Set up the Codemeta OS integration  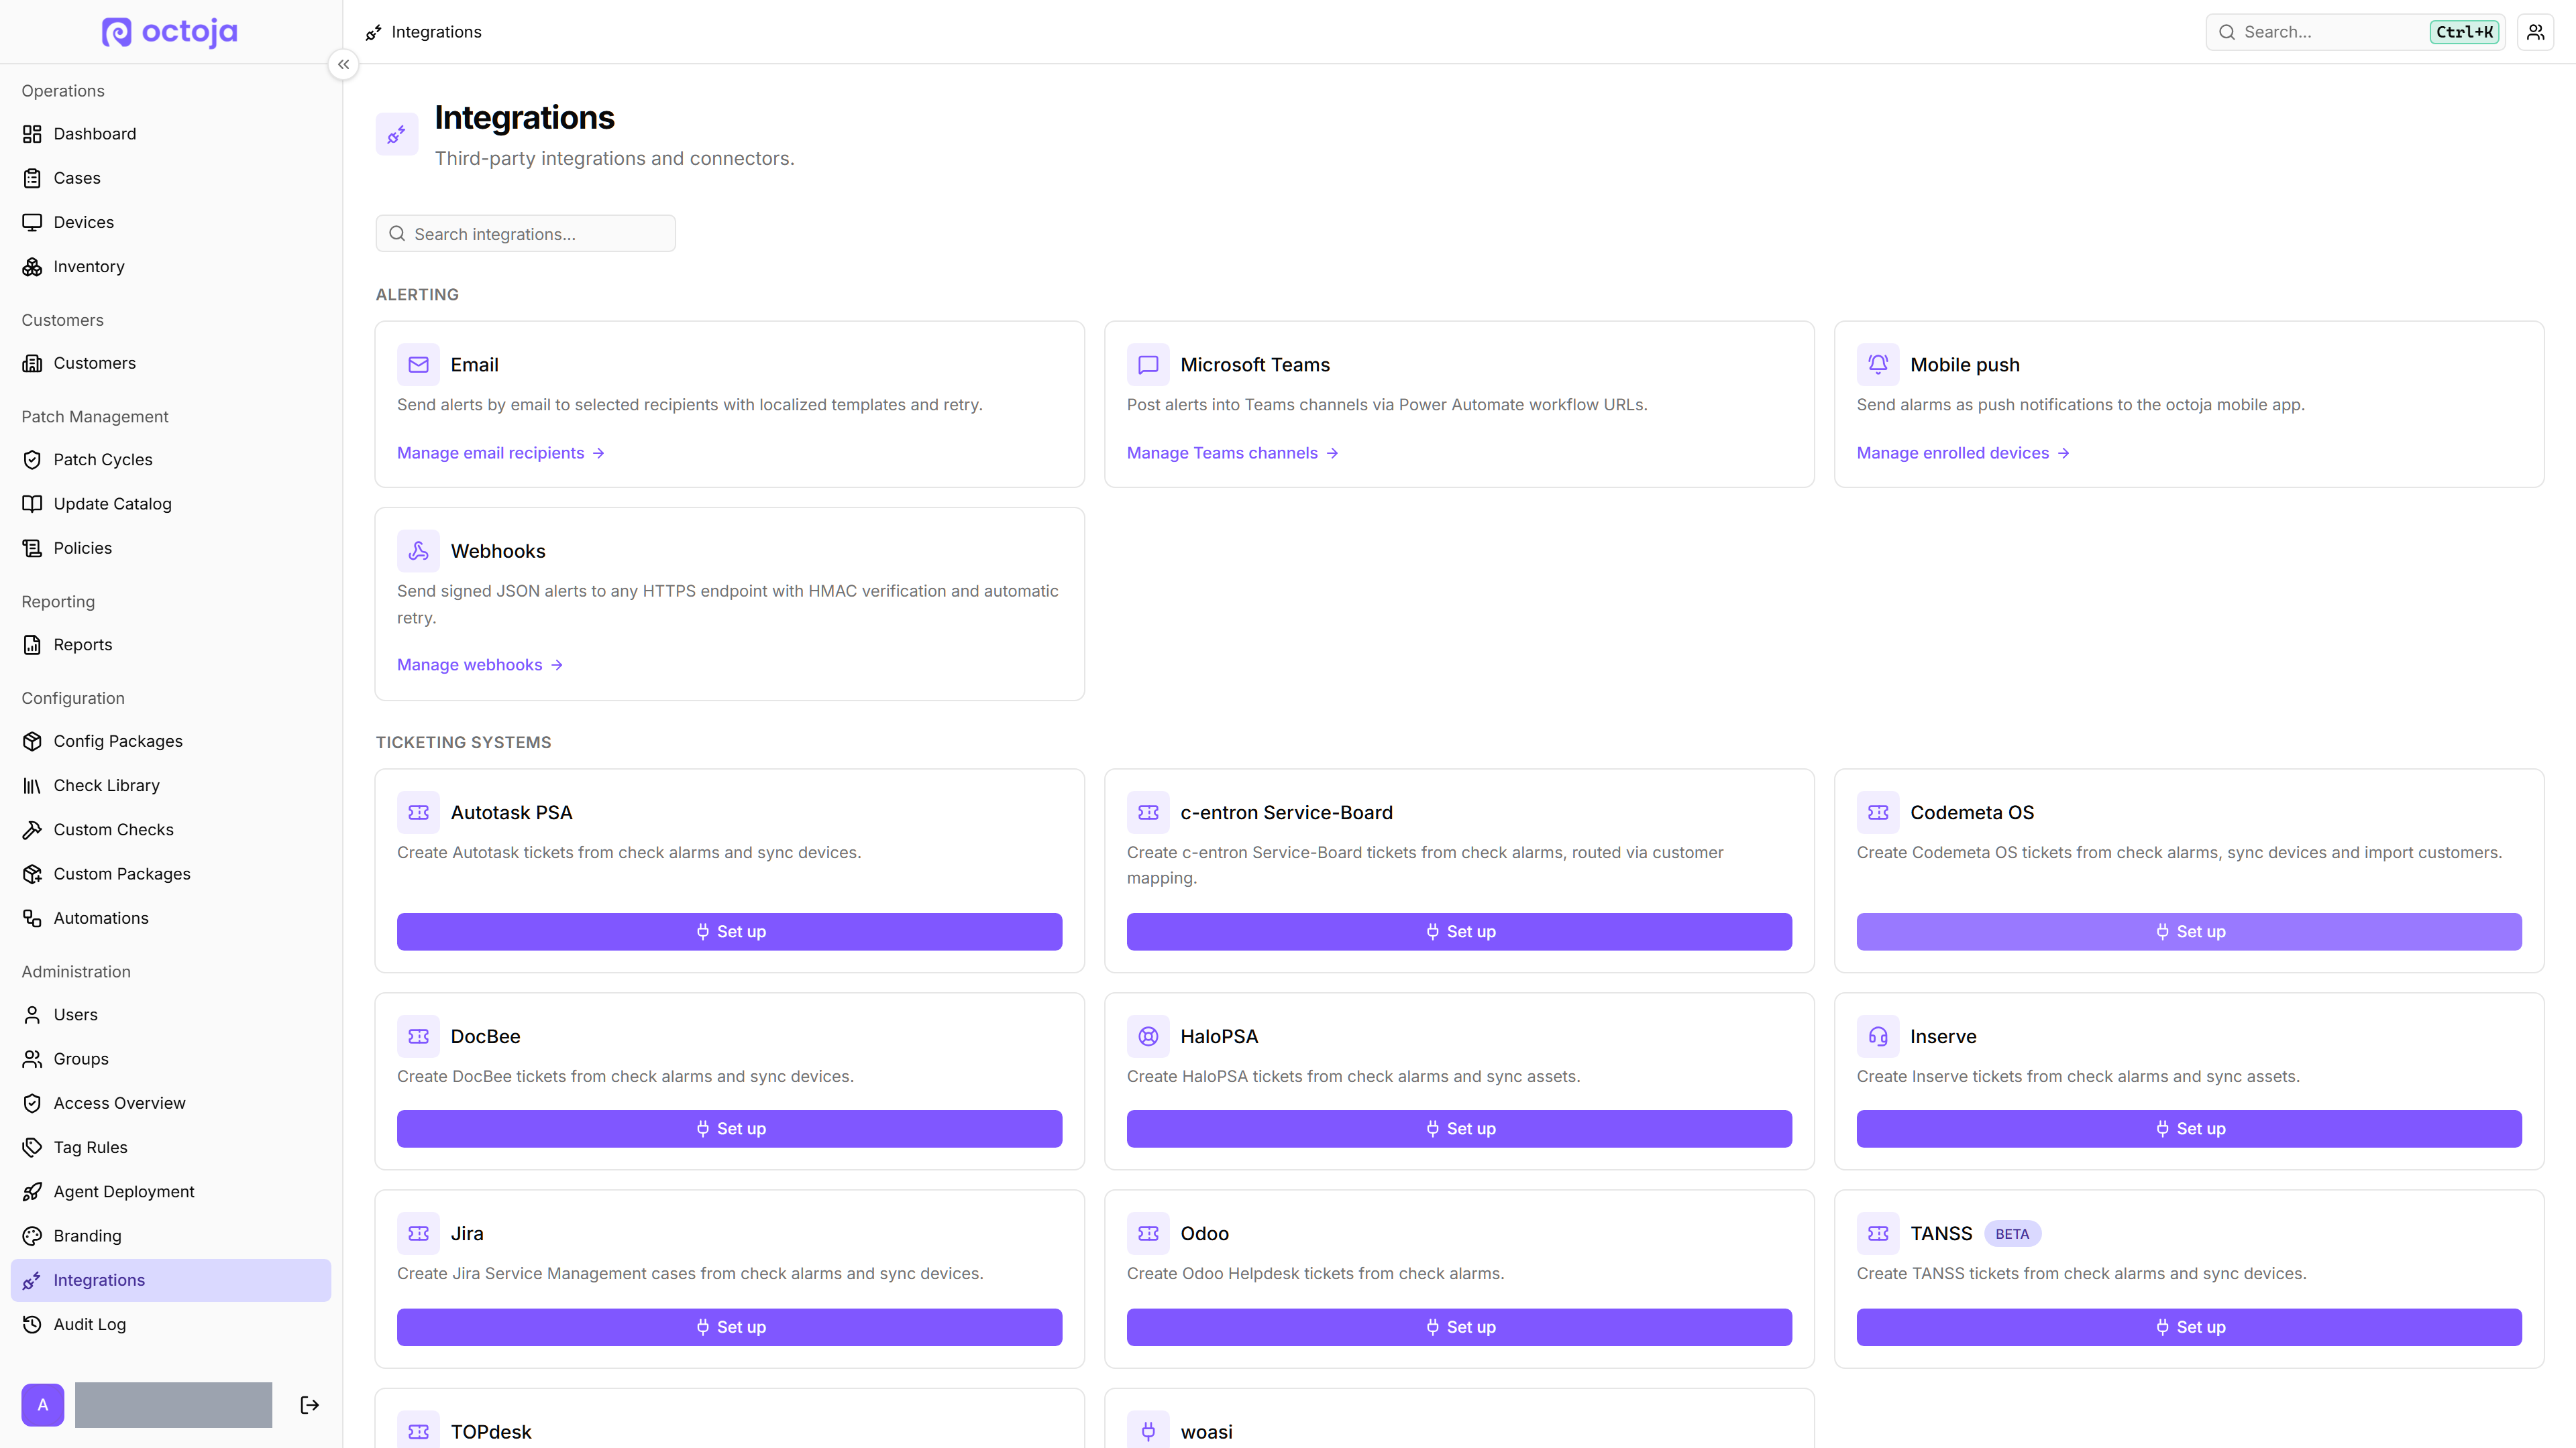coord(2189,931)
